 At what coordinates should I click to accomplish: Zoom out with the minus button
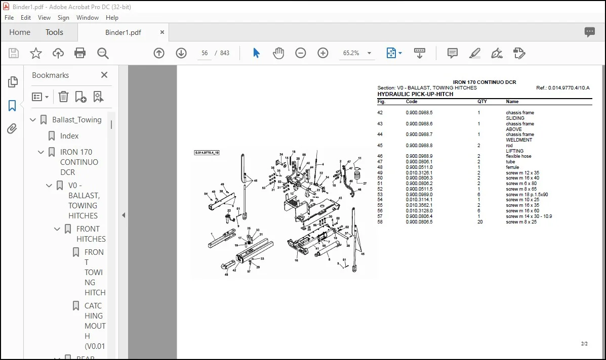coord(300,53)
